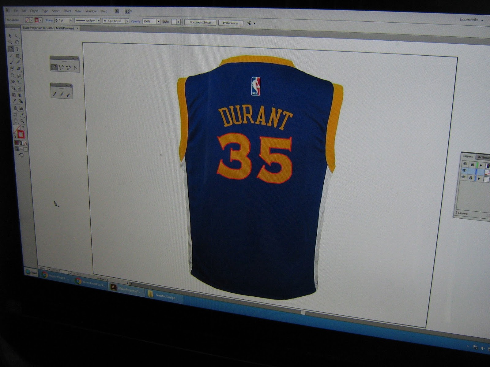Screen dimensions: 490x367
Task: Pick the Path Eraser tool in floating pencil panel
Action: pyautogui.click(x=68, y=95)
